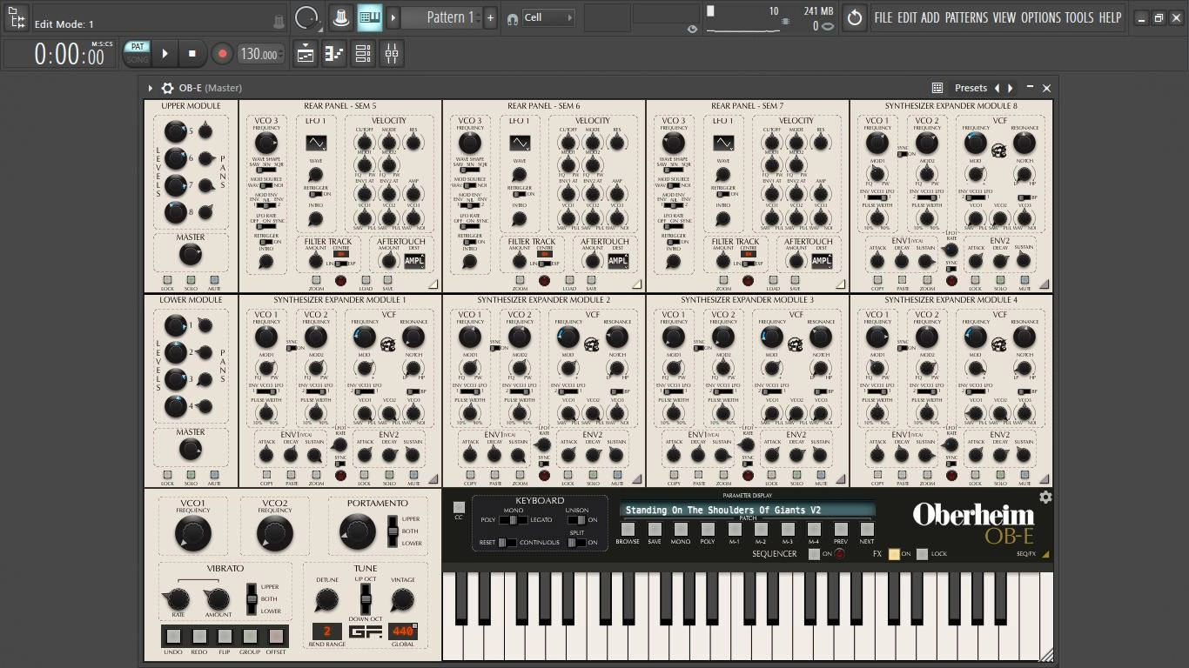Expand Expander Module 8 corner triangle

pos(1044,284)
